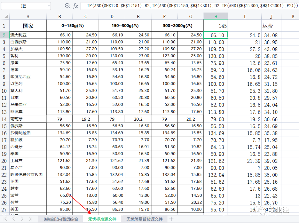Screen dimensions: 299x223
Task: Switch to 8美金以内普货综合 sheet tab
Action: (61, 219)
